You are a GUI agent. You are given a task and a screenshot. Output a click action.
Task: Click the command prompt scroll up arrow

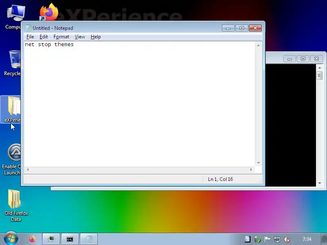pos(320,68)
